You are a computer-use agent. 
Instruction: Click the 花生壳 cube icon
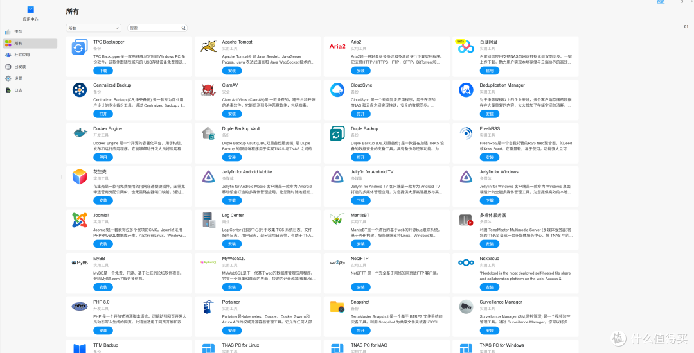80,176
